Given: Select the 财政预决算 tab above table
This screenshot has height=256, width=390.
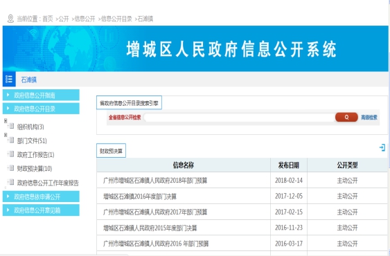Looking at the screenshot, I should click(x=111, y=151).
